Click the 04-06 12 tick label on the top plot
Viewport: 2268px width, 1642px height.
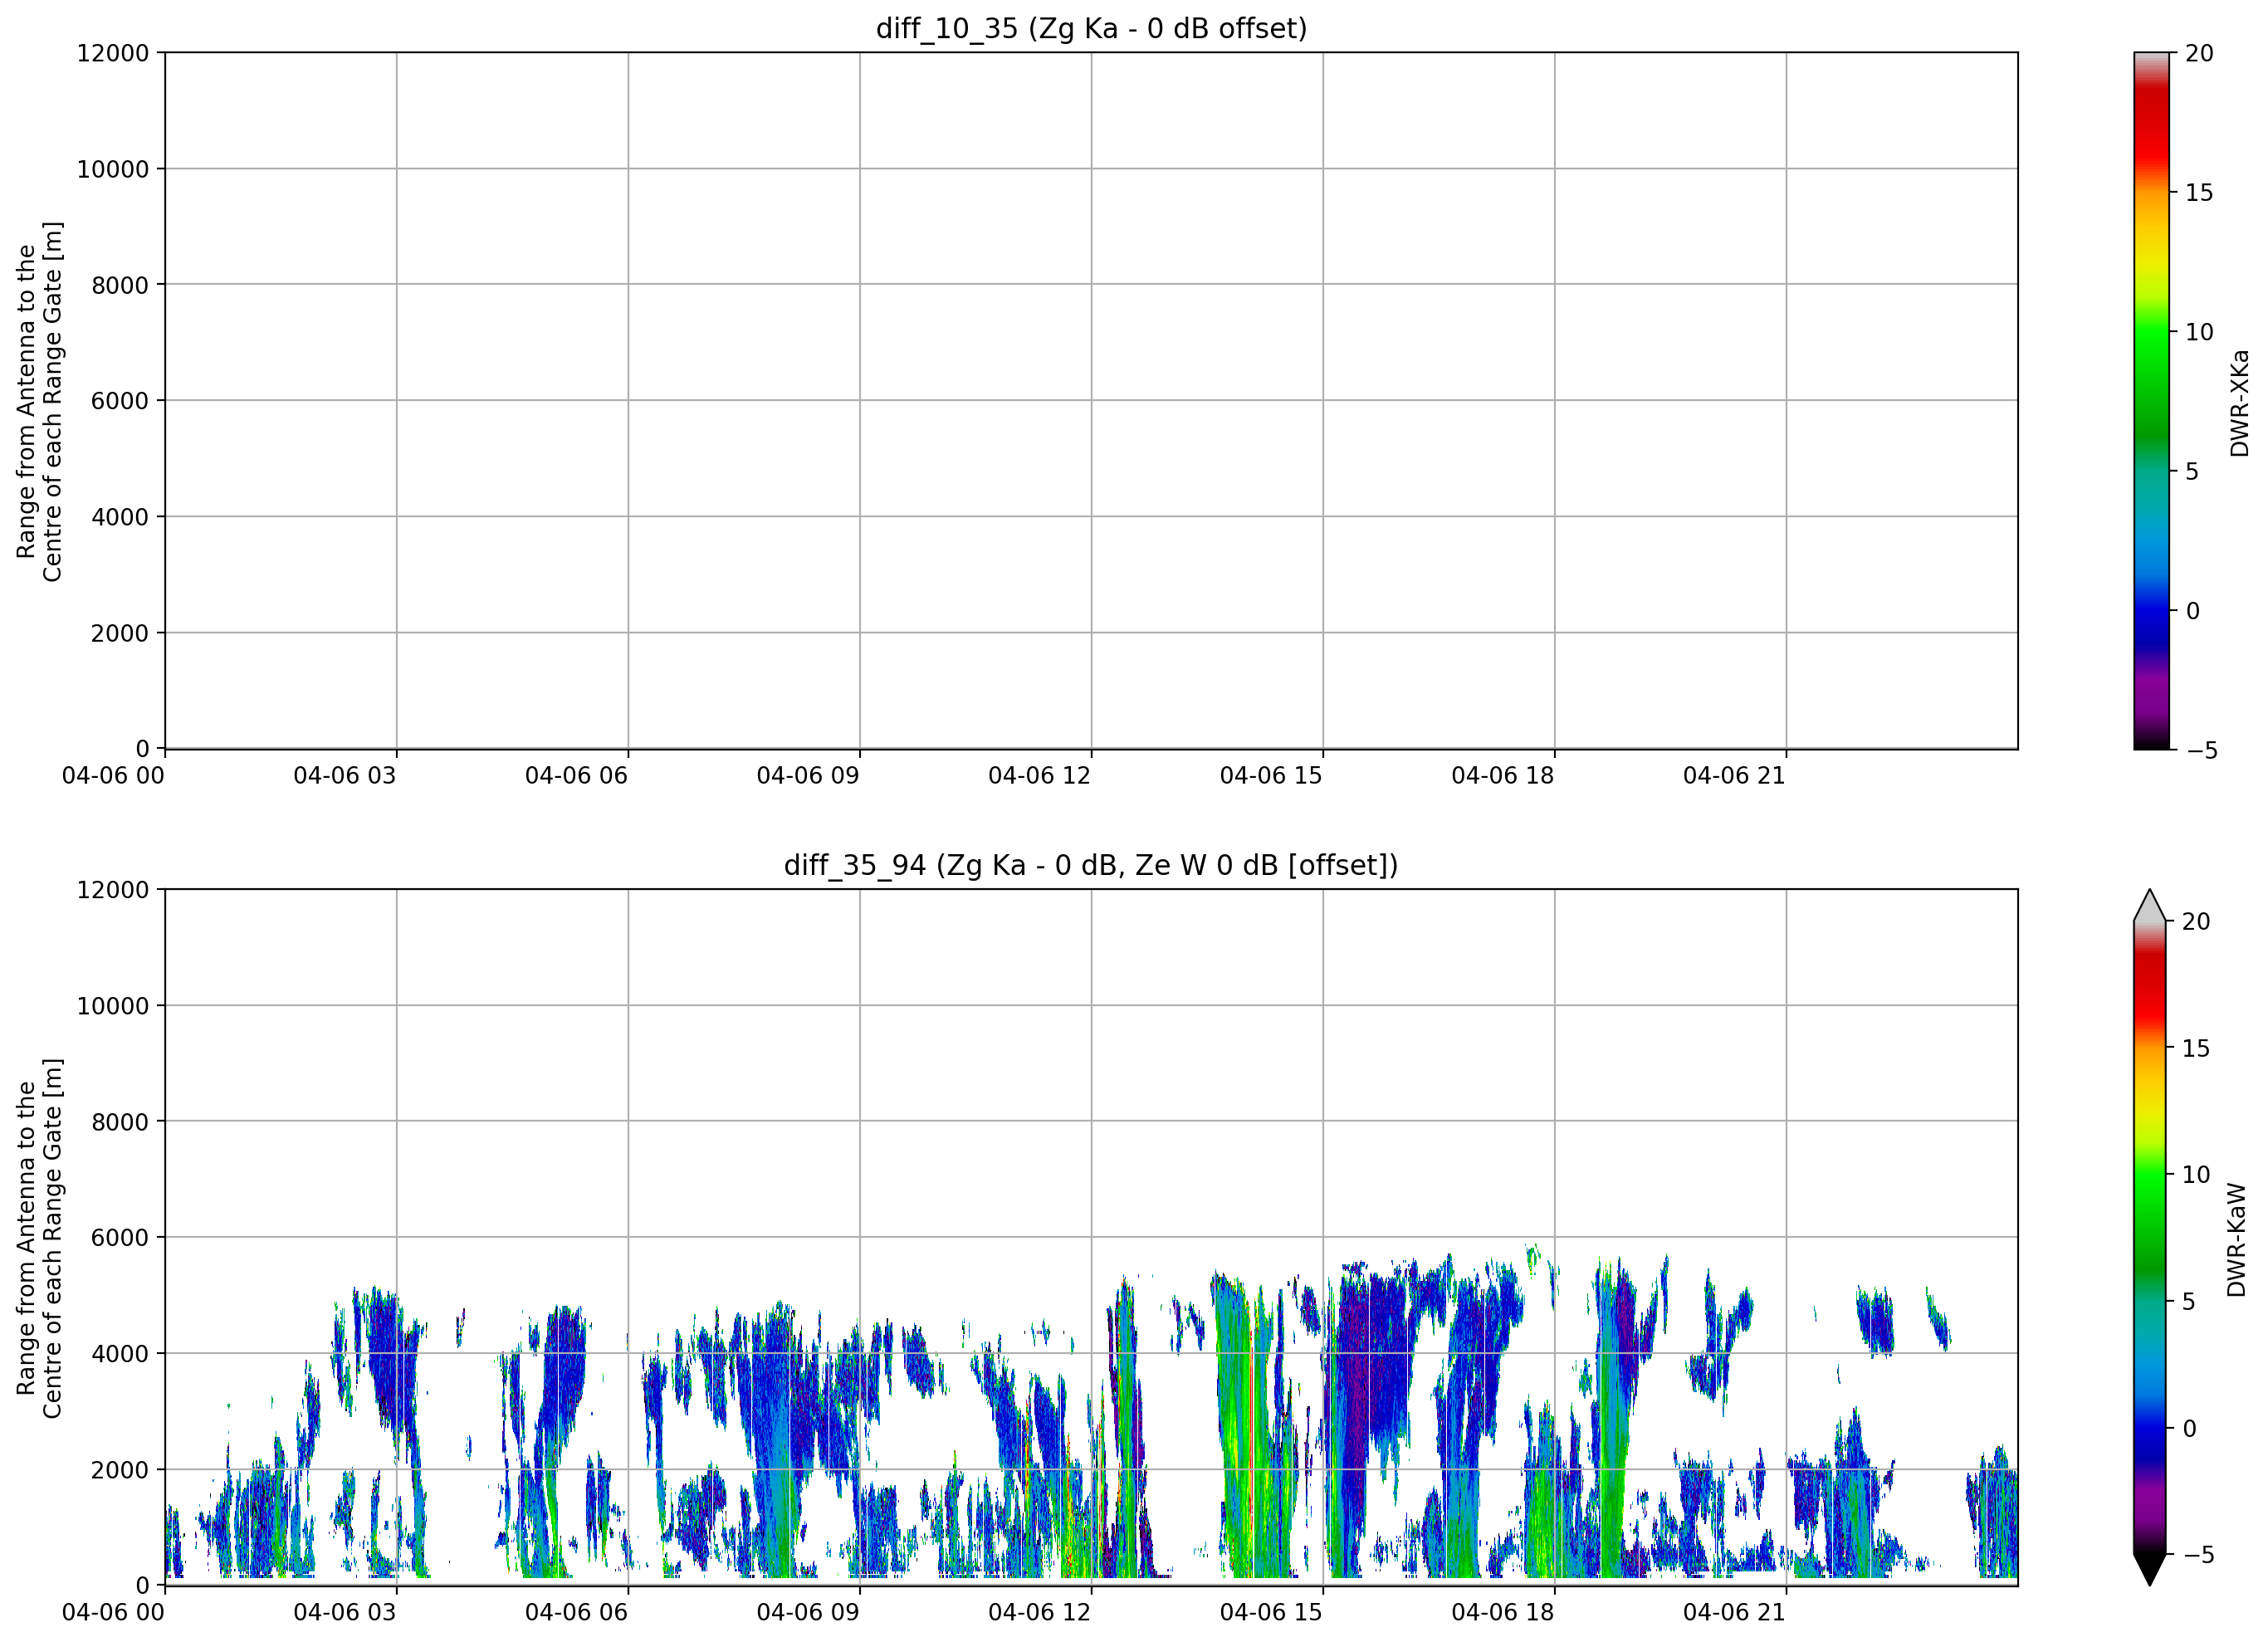pos(1039,775)
